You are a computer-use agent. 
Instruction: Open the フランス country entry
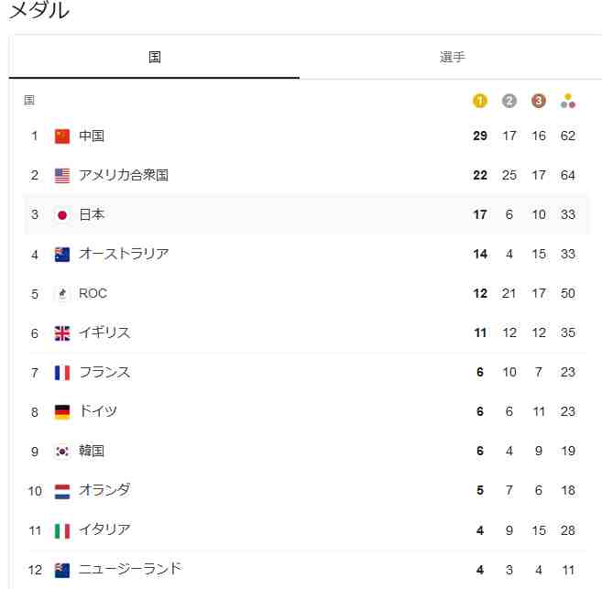(104, 372)
